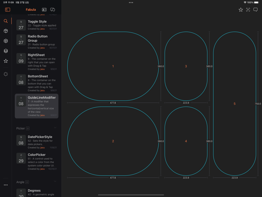Click the text scan icon at top right

click(x=248, y=9)
